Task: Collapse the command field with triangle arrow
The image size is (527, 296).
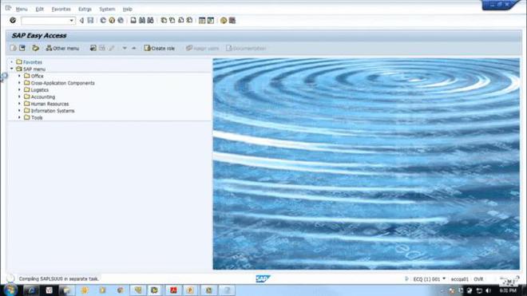Action: point(81,21)
